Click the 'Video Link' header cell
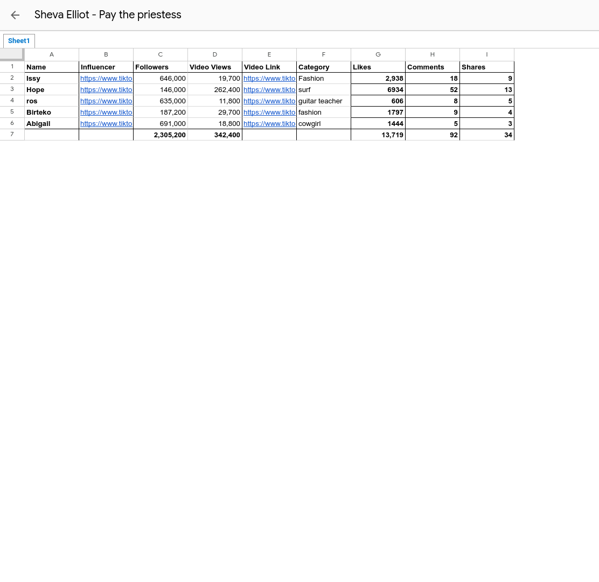599x582 pixels. [x=269, y=67]
